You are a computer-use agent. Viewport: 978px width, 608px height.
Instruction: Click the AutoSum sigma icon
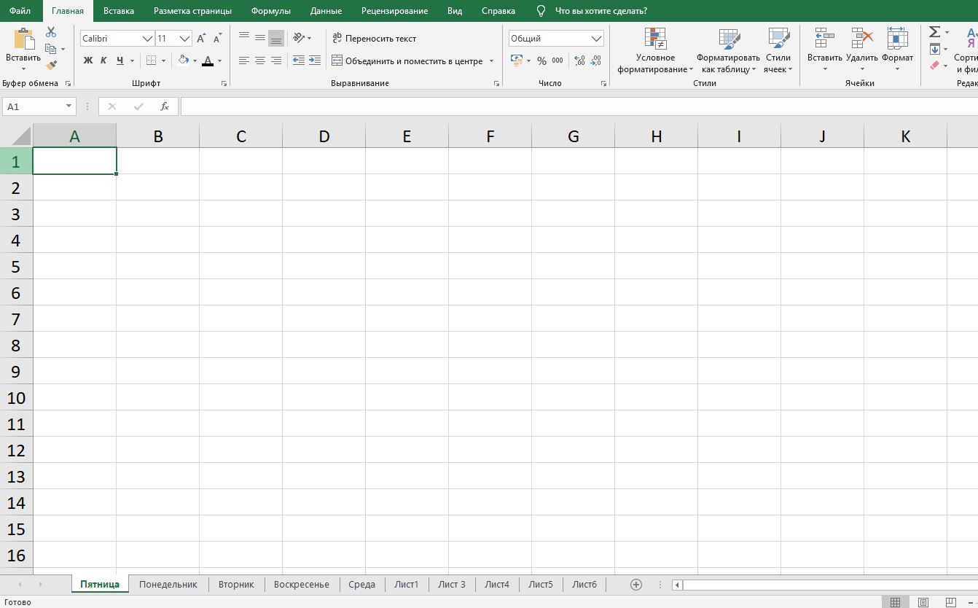click(934, 32)
